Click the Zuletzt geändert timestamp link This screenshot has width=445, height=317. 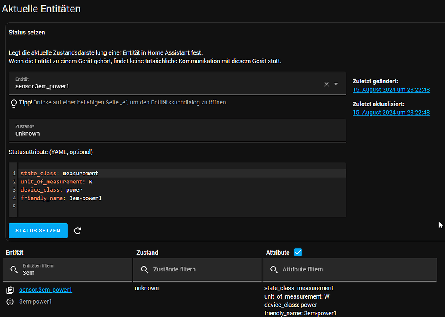pos(391,89)
